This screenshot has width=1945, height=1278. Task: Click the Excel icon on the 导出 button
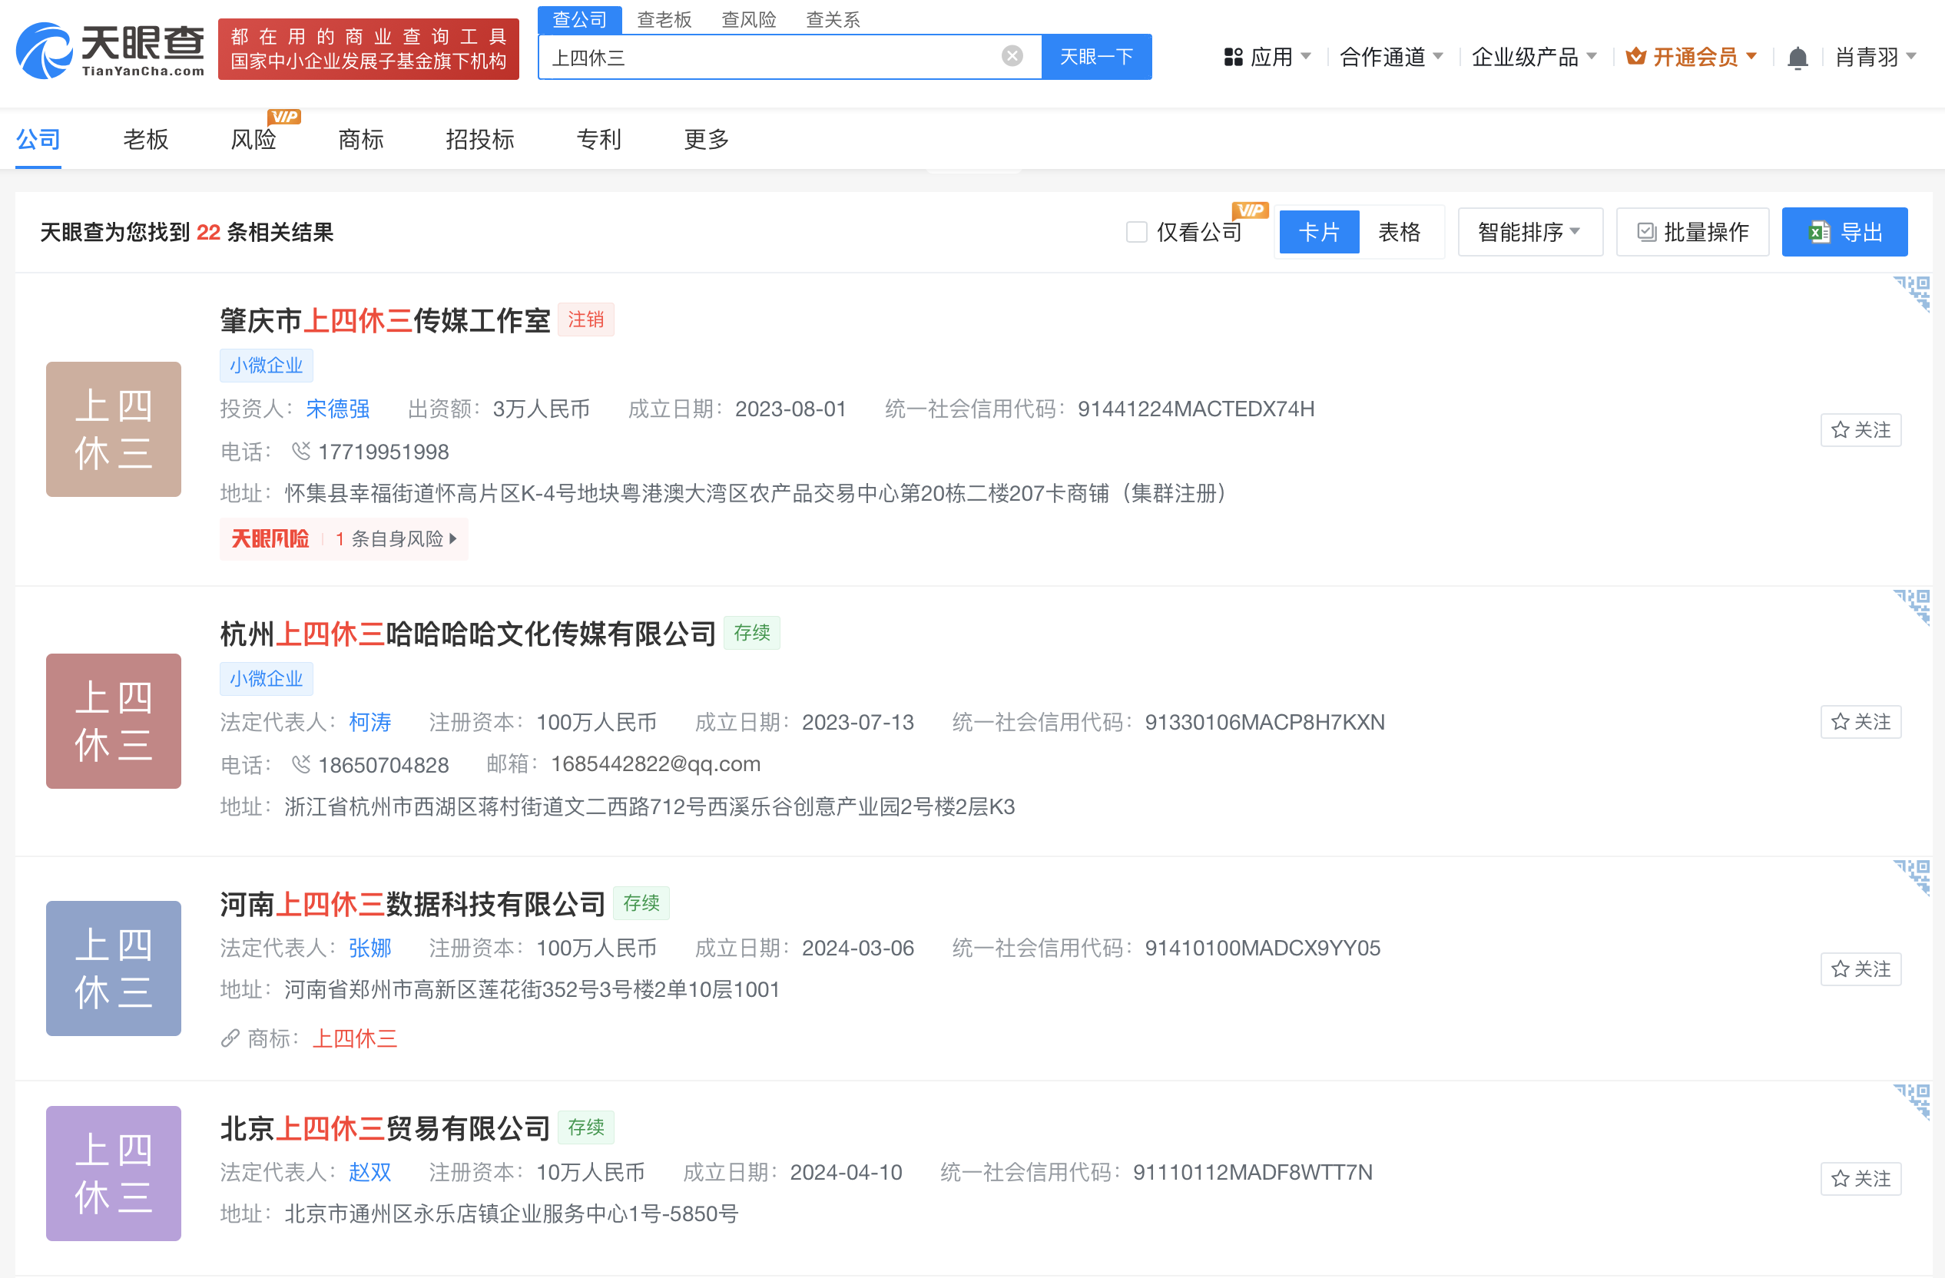point(1818,232)
